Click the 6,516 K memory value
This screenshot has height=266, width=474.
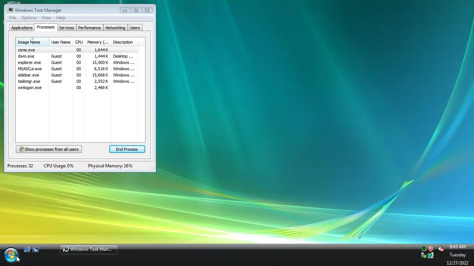[101, 69]
